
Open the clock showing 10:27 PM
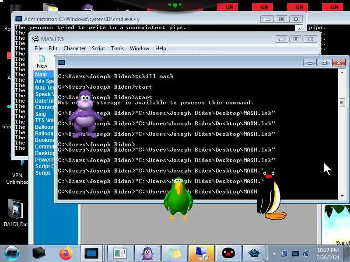click(x=328, y=254)
